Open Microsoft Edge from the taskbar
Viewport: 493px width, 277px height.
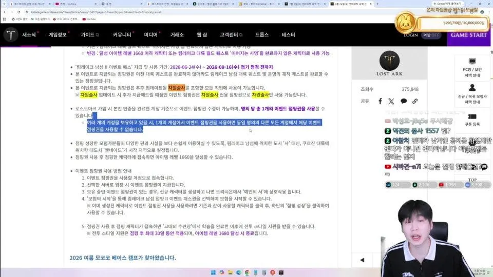click(x=239, y=272)
